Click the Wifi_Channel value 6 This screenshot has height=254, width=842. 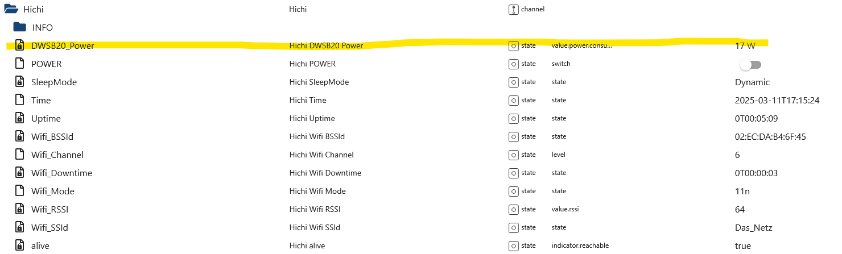[738, 155]
